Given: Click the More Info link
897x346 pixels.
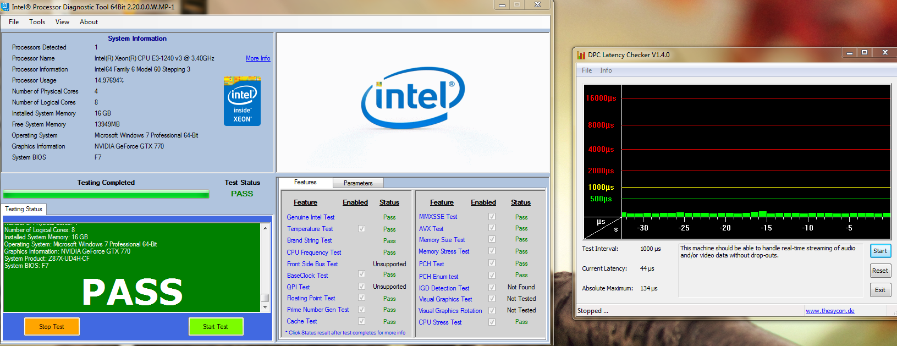Looking at the screenshot, I should pos(258,58).
